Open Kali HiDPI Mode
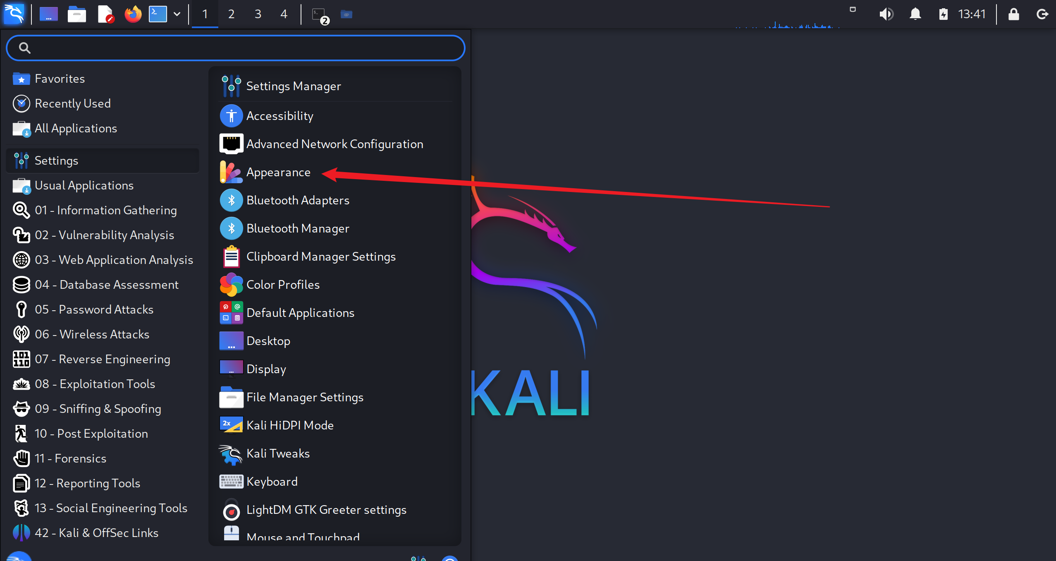 click(x=335, y=425)
